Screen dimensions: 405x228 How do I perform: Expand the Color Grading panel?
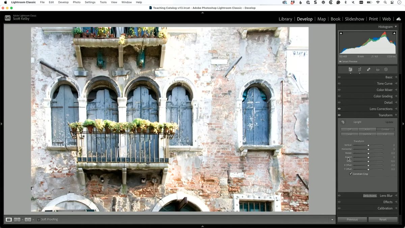click(x=396, y=96)
